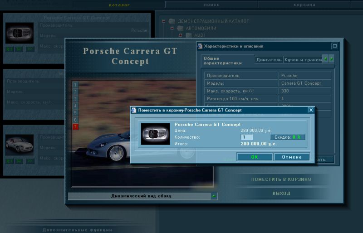Click the Поместить в корзину button

click(x=281, y=180)
